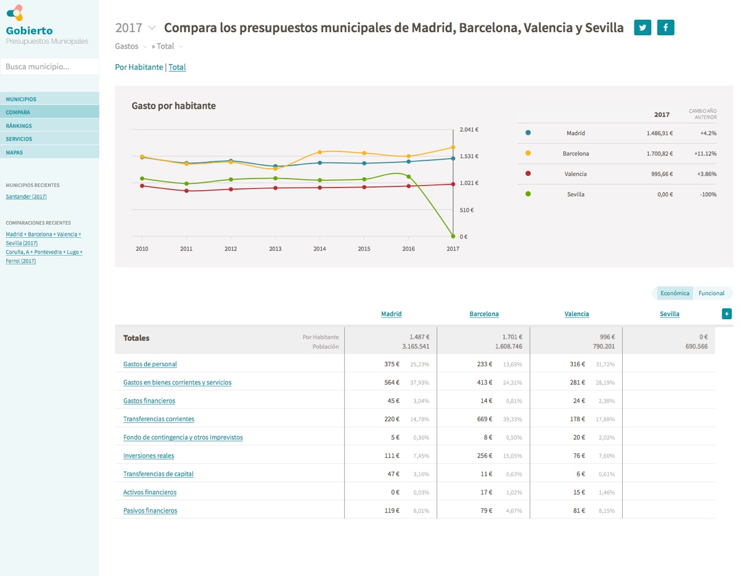Select Servicios in the sidebar
Viewport: 740px width, 576px height.
coord(19,139)
